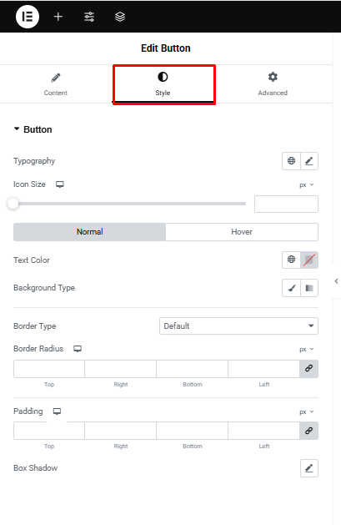Open the Text Color swatch picker
The width and height of the screenshot is (341, 525).
point(309,260)
